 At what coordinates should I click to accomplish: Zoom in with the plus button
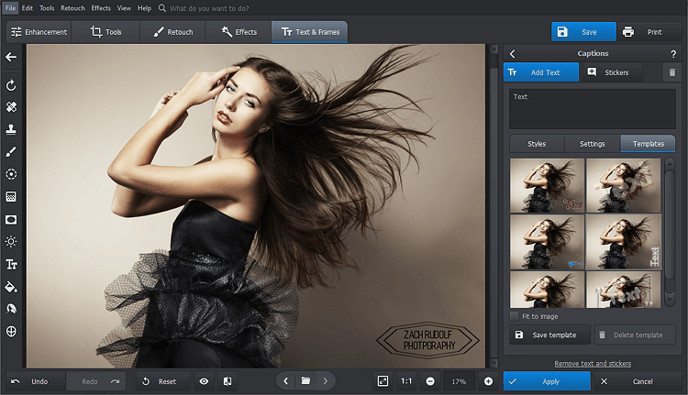click(488, 381)
